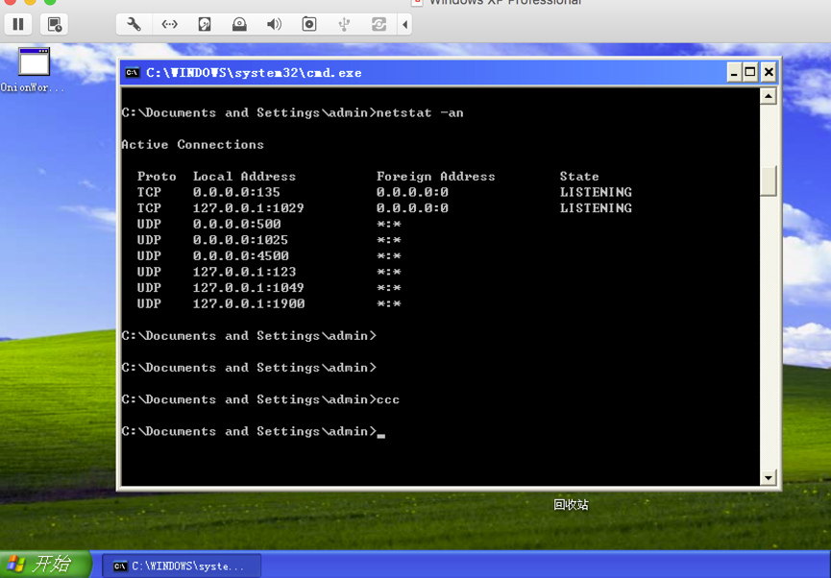The height and width of the screenshot is (578, 831).
Task: Click the hard disk icon in toolbar
Action: point(205,24)
